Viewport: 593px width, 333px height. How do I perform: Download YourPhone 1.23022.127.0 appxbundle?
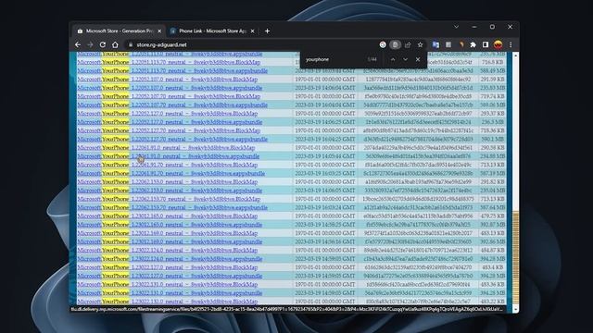click(x=170, y=276)
